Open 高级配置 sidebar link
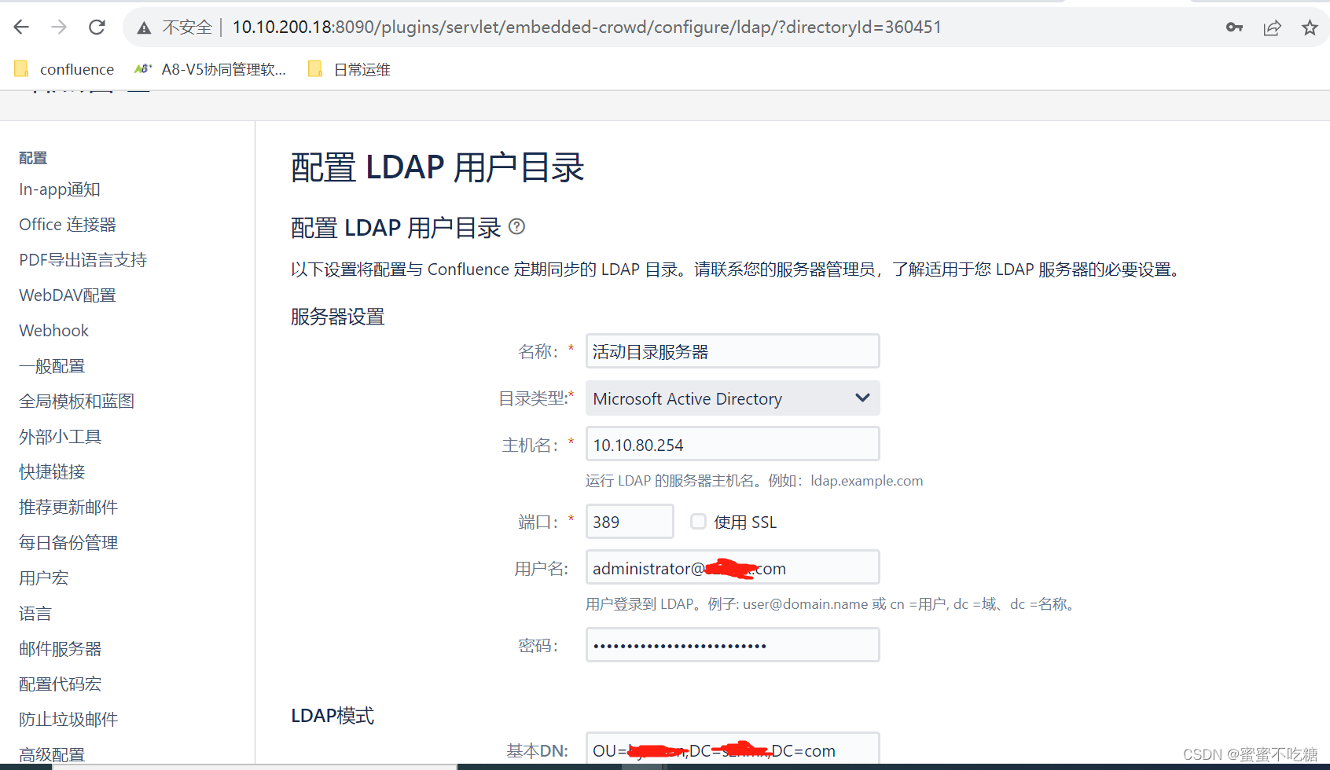This screenshot has height=770, width=1330. [52, 754]
